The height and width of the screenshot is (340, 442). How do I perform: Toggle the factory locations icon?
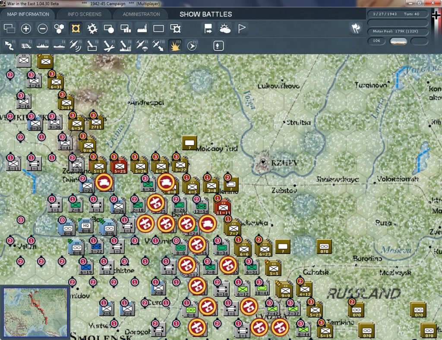(x=142, y=29)
